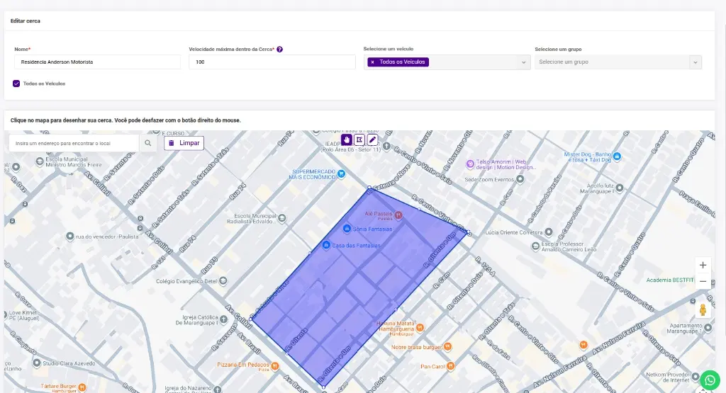Viewport: 726px width, 393px height.
Task: Select the pencil edit tool
Action: [x=372, y=139]
